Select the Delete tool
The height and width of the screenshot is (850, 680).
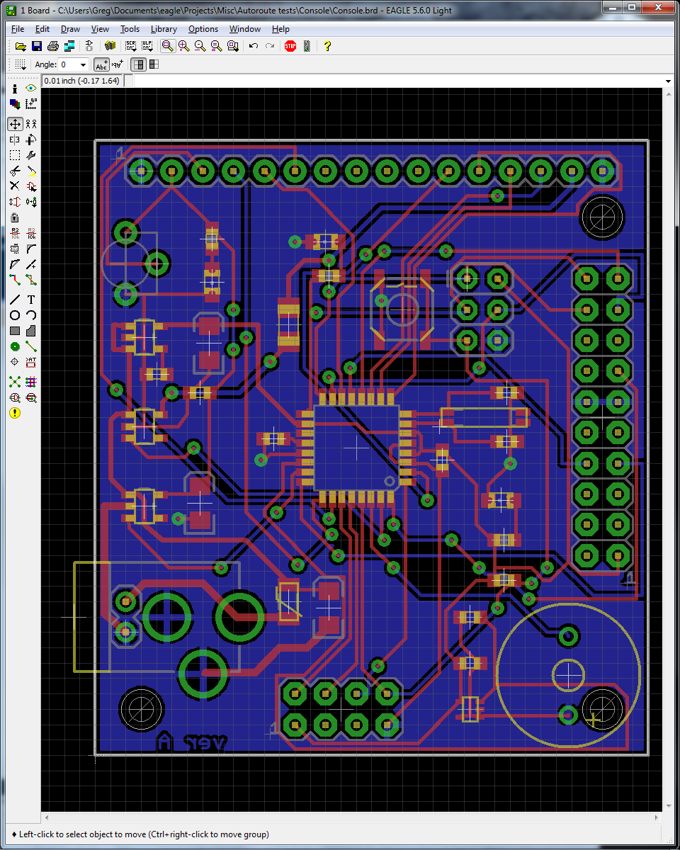[x=14, y=187]
